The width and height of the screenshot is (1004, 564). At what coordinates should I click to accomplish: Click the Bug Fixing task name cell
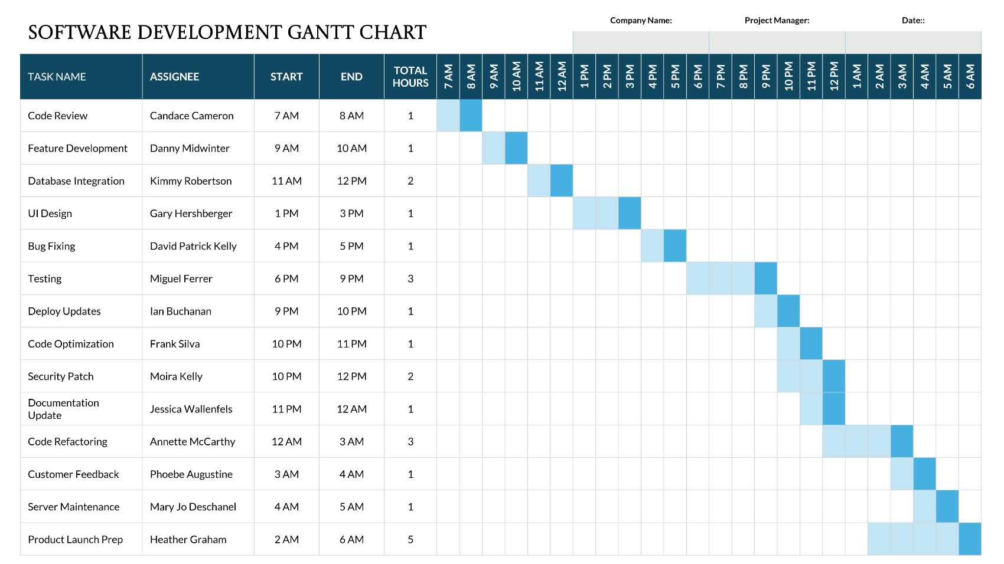pos(51,246)
